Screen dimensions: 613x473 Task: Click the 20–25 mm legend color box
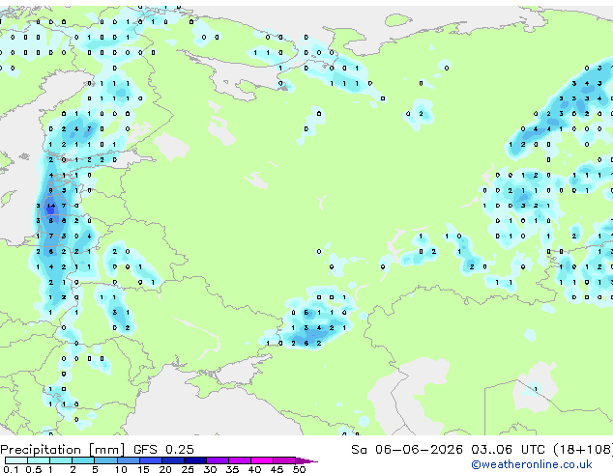pos(173,460)
